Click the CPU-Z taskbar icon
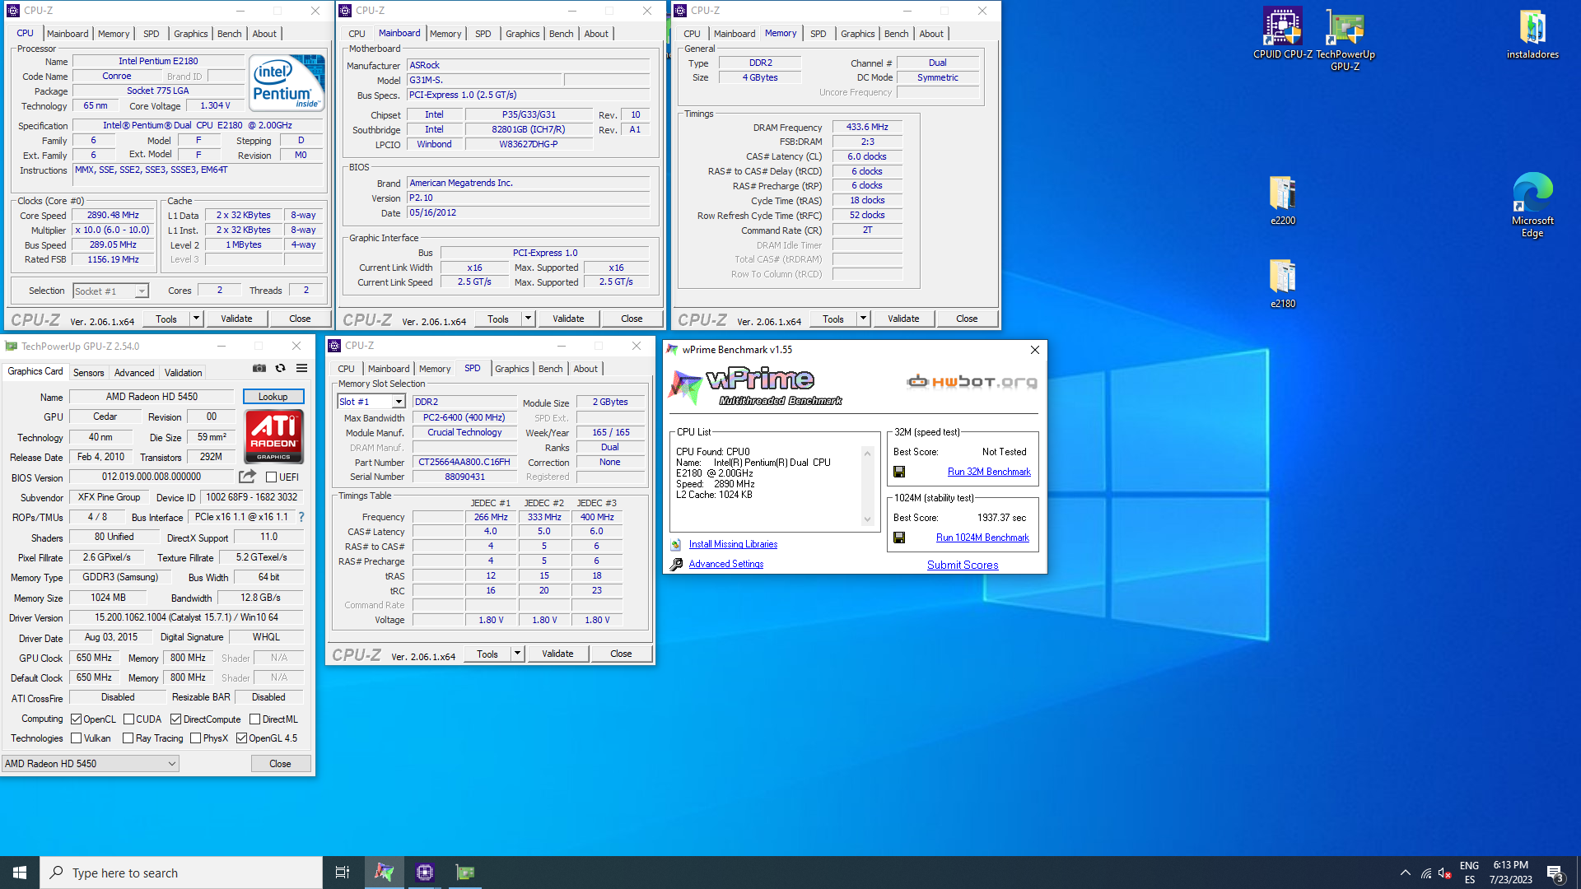The width and height of the screenshot is (1581, 889). coord(425,873)
